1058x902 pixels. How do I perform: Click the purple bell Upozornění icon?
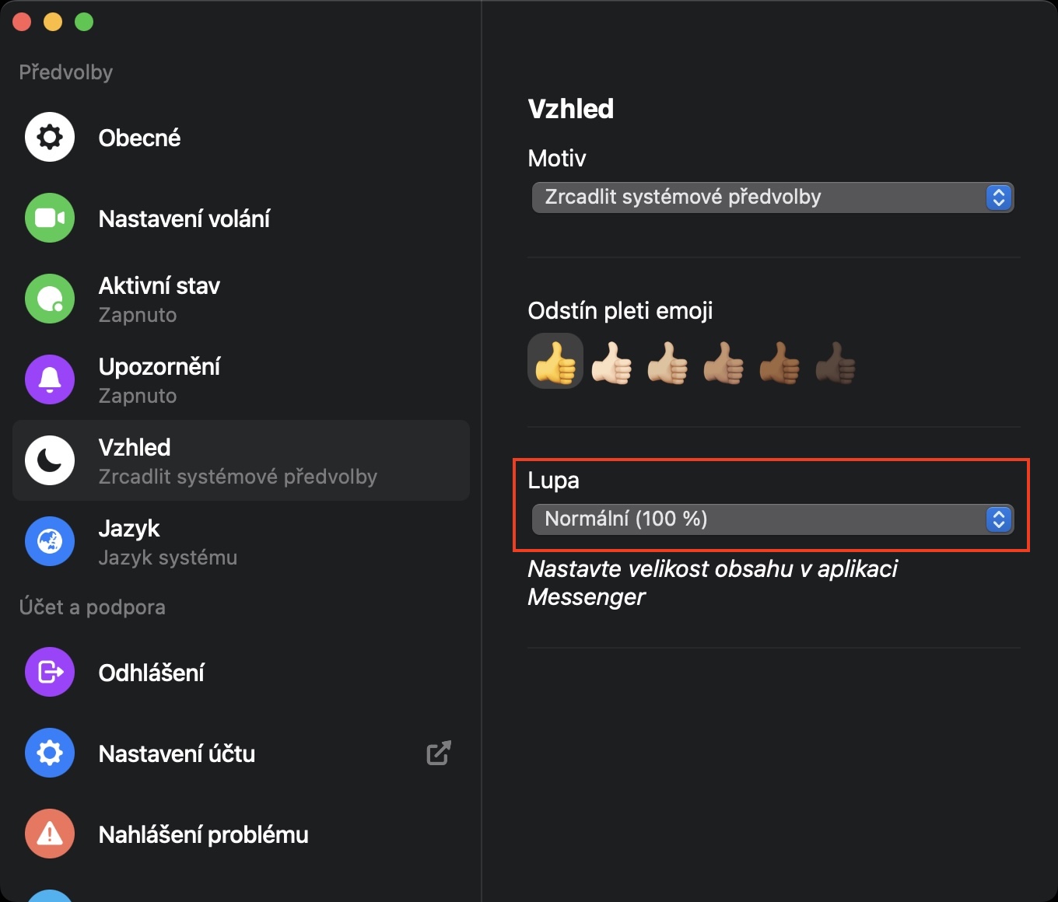pyautogui.click(x=50, y=380)
